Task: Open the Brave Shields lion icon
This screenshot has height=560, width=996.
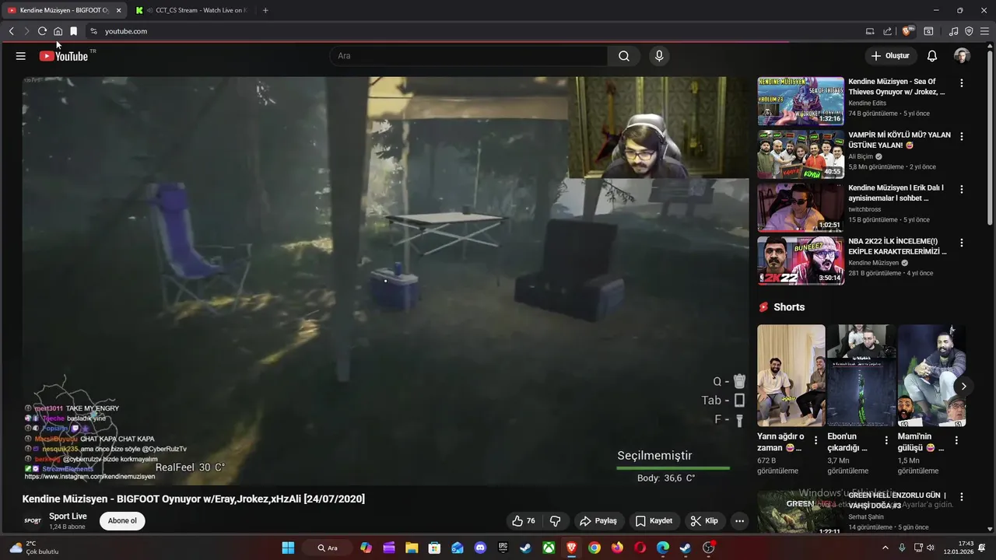Action: (x=907, y=31)
